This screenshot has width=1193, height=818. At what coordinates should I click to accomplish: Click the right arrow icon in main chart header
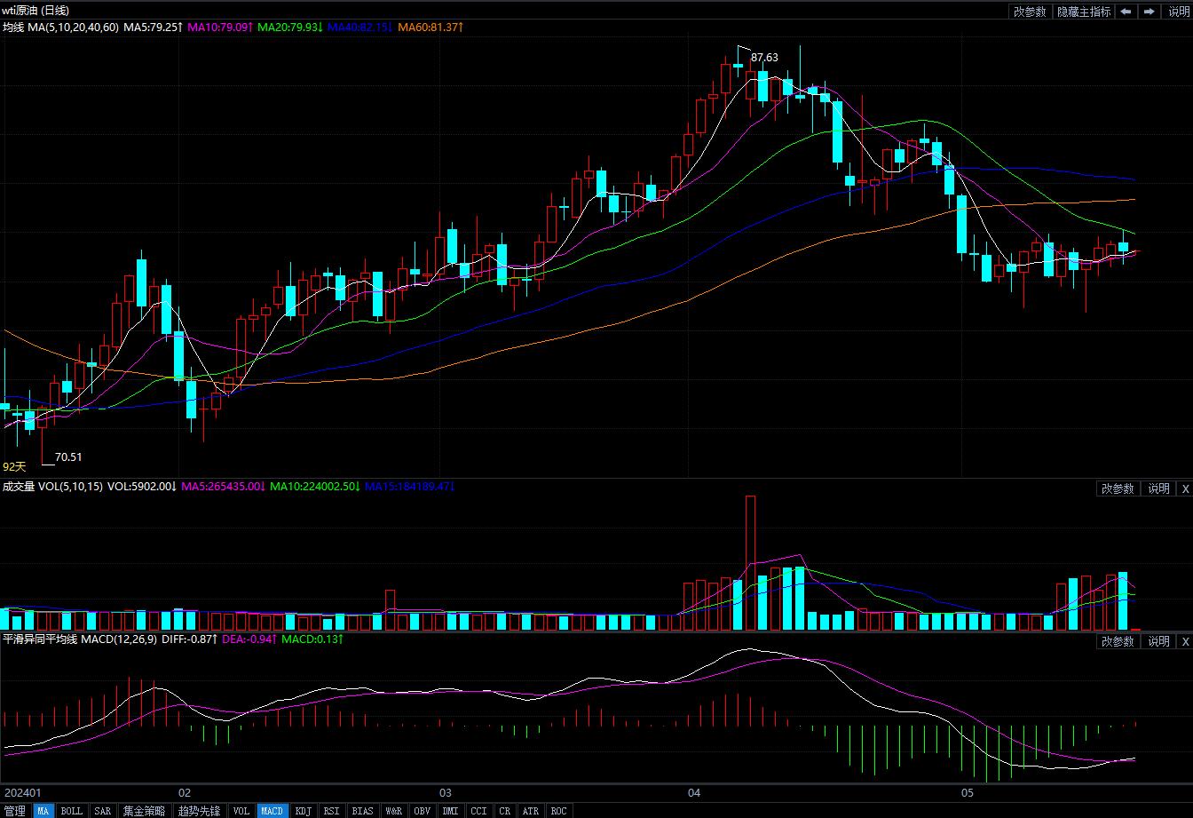[x=1150, y=12]
